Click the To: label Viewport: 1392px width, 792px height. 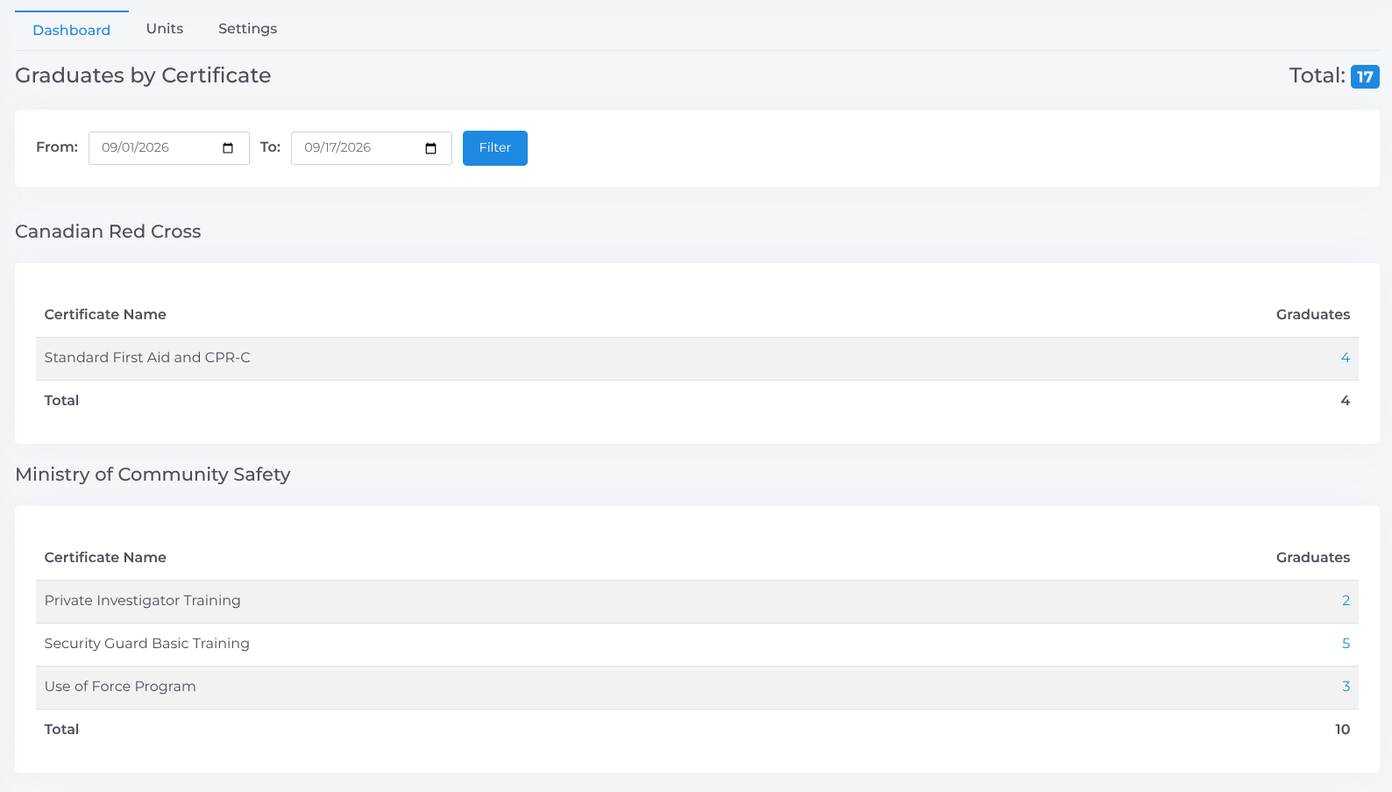(270, 147)
